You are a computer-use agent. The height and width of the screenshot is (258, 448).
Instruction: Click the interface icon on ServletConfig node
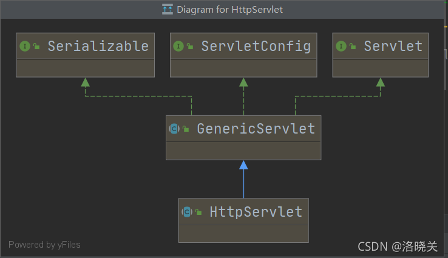click(178, 46)
